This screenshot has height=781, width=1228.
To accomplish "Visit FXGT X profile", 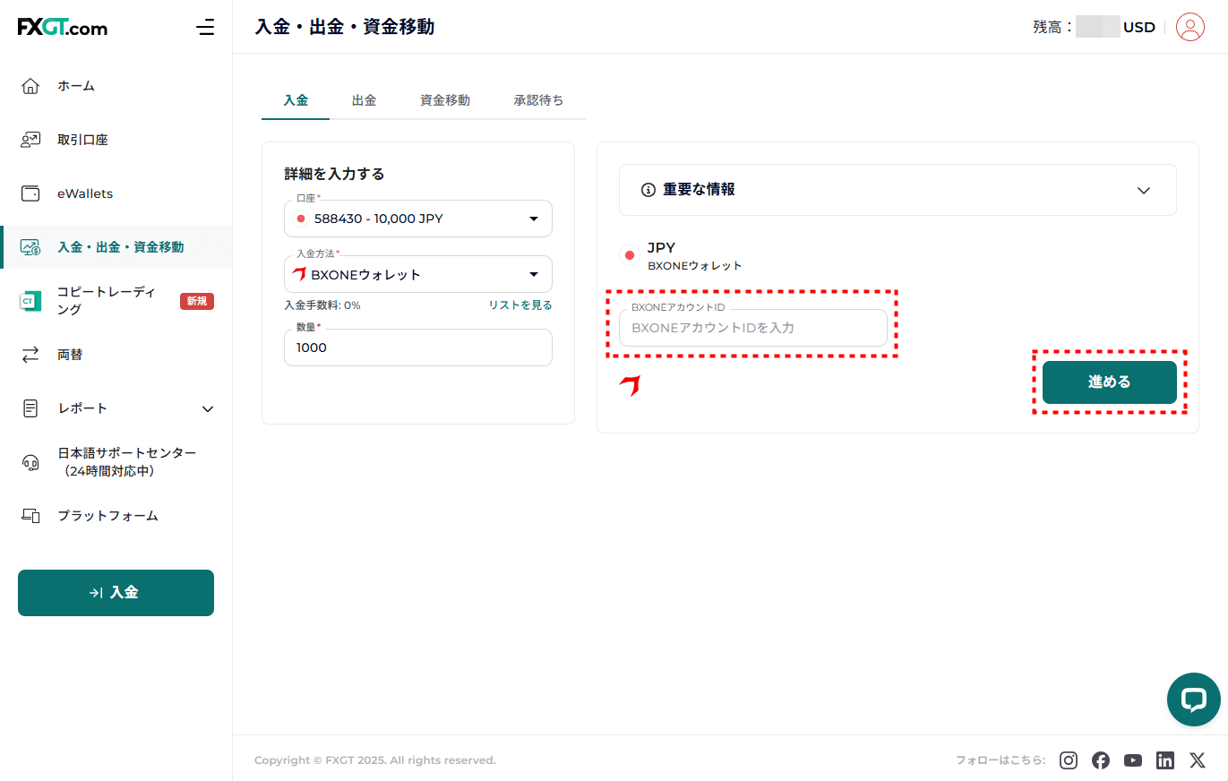I will point(1198,760).
